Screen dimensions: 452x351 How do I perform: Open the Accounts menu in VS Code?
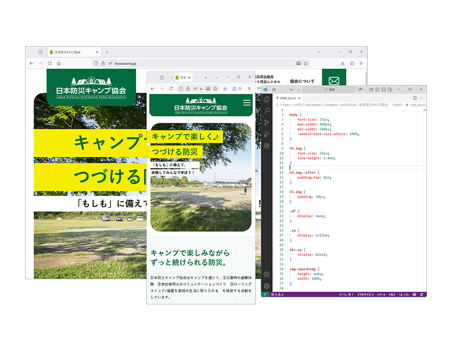click(x=267, y=274)
